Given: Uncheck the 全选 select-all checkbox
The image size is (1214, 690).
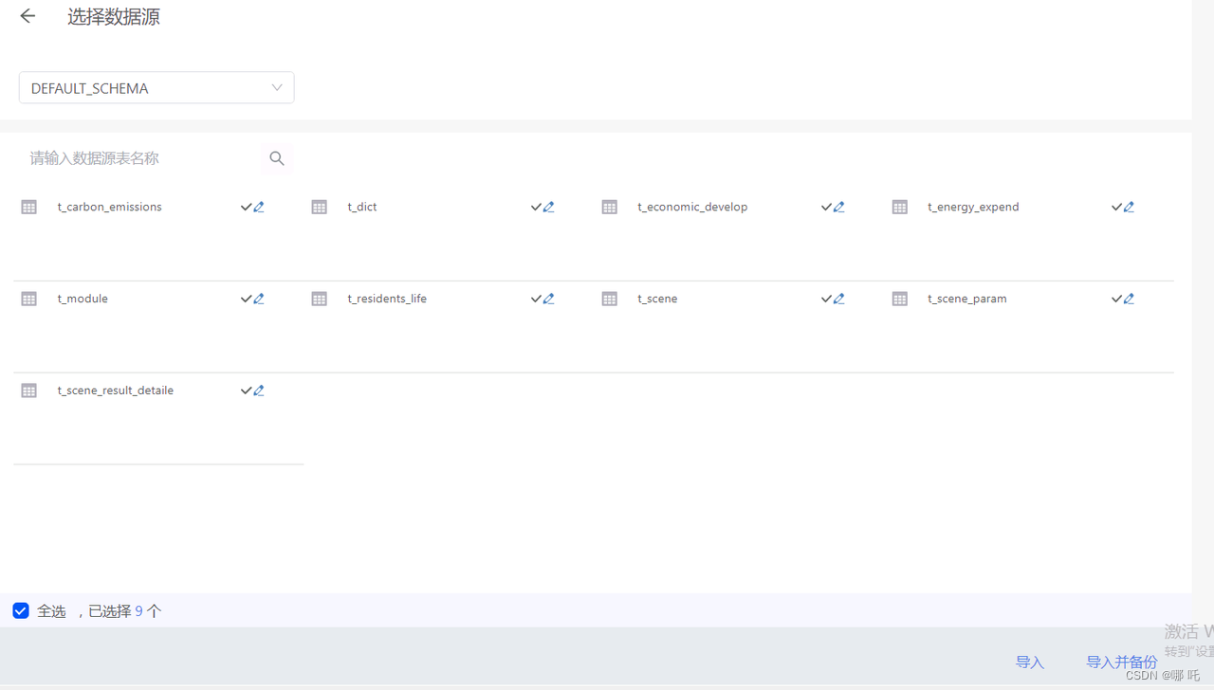Looking at the screenshot, I should click(x=21, y=610).
